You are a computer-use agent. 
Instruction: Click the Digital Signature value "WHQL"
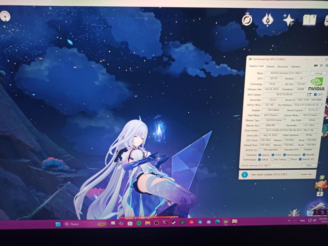click(x=309, y=135)
